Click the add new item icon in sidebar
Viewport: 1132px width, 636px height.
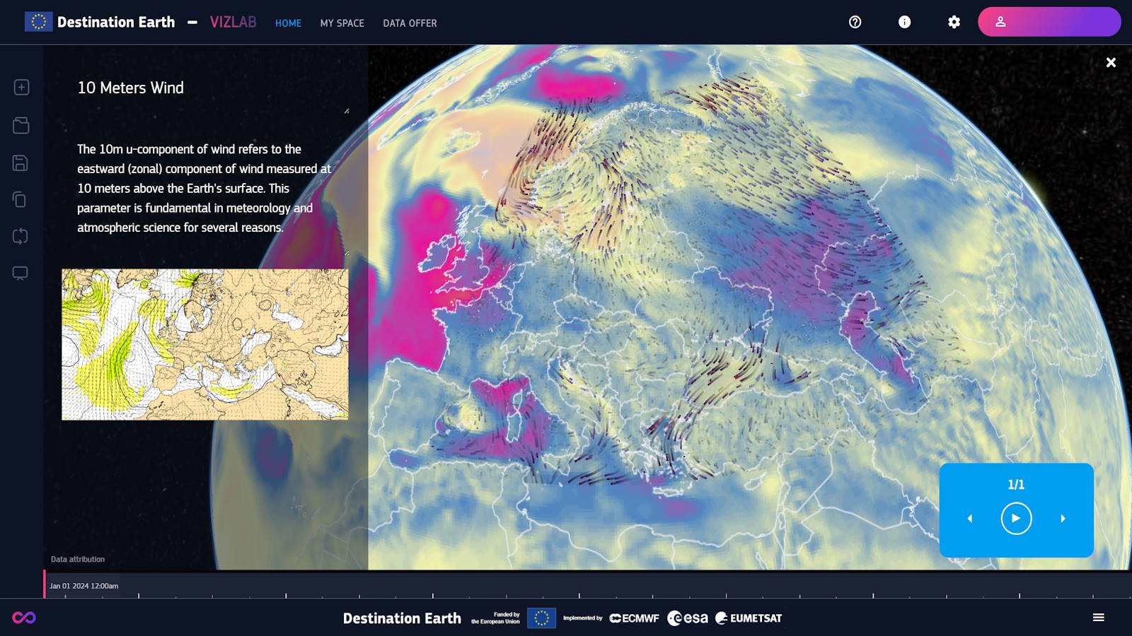click(21, 87)
